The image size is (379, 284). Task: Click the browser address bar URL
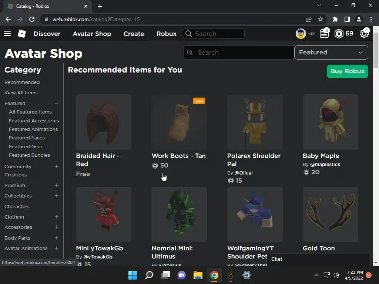pos(96,19)
